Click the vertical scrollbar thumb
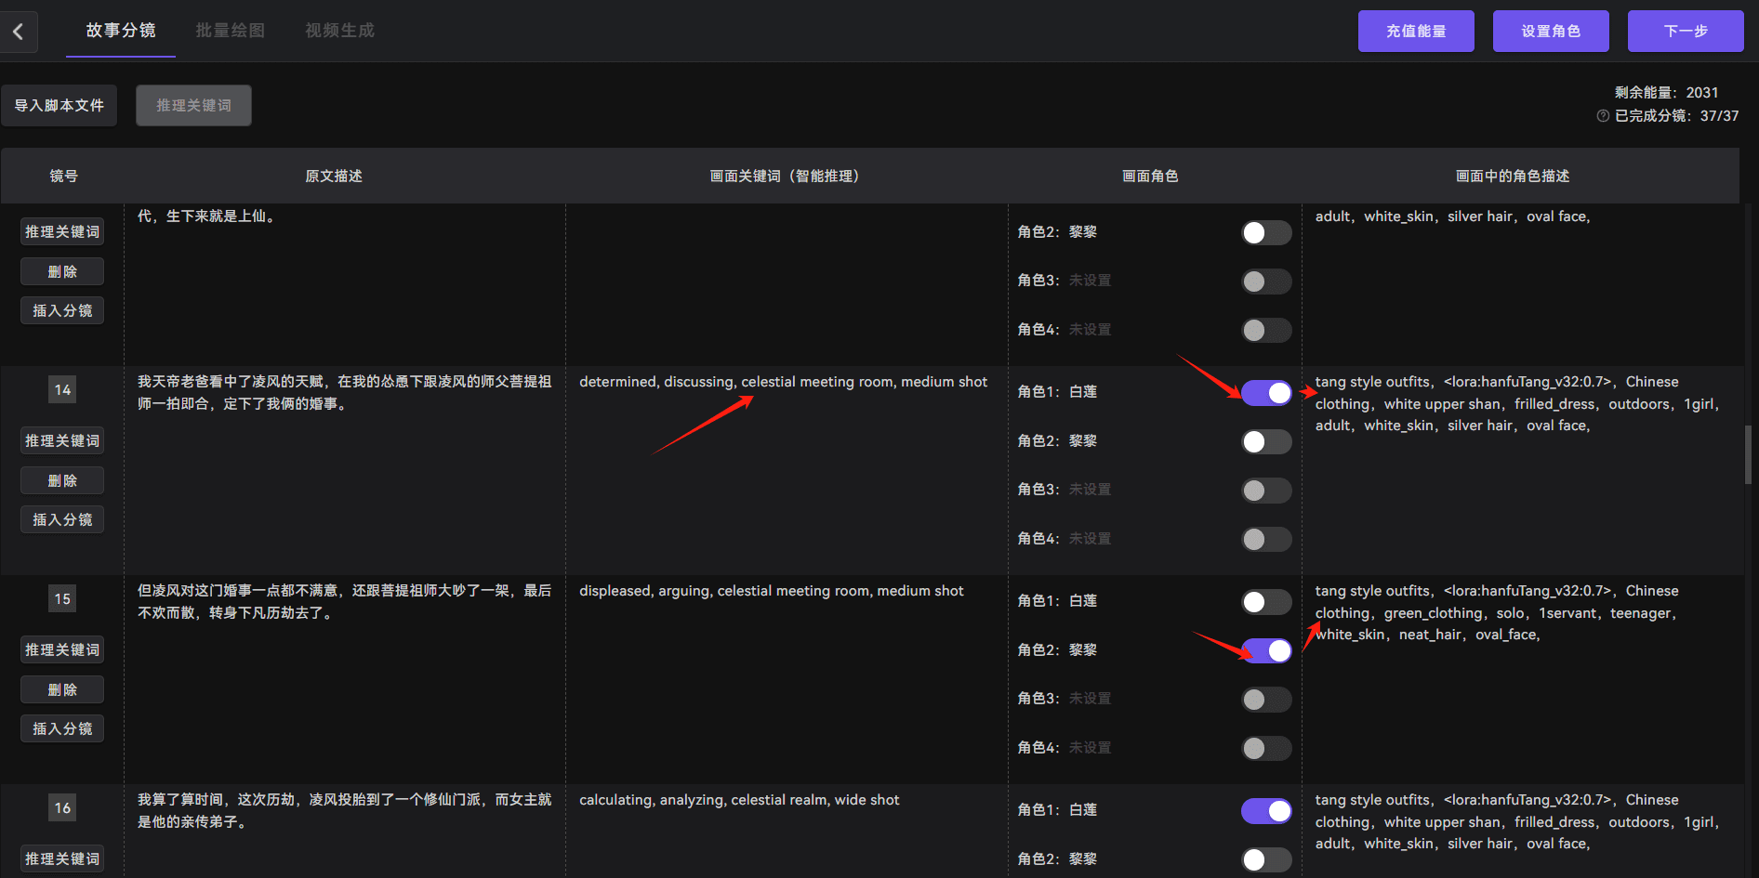Screen dimensions: 1759x878 (1749, 454)
